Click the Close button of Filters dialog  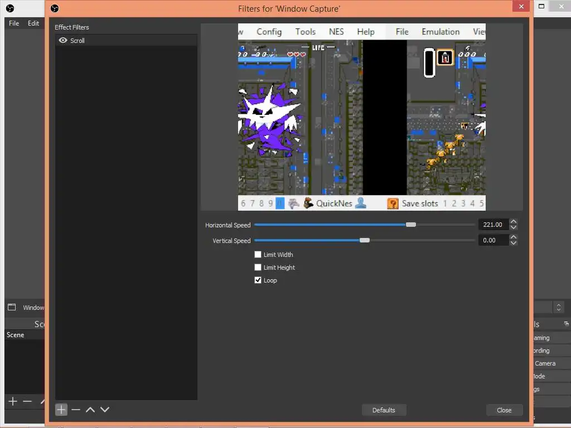coord(504,410)
